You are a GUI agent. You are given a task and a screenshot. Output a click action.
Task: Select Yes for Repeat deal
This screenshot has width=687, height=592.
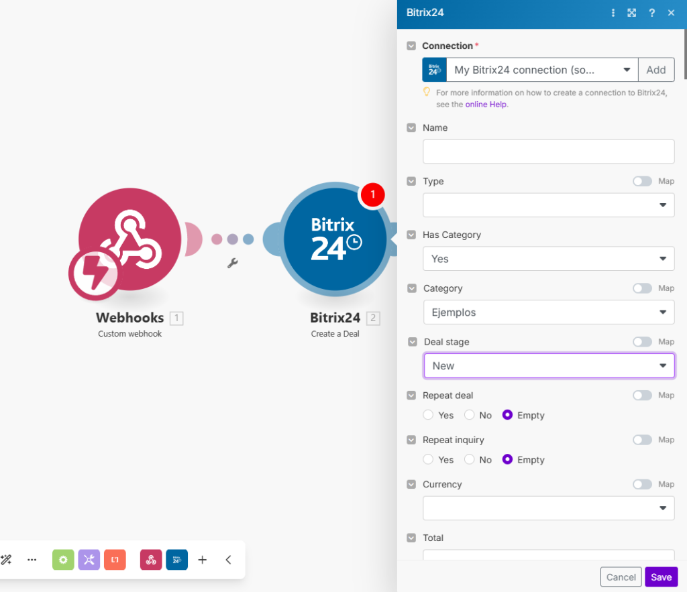[x=428, y=415]
